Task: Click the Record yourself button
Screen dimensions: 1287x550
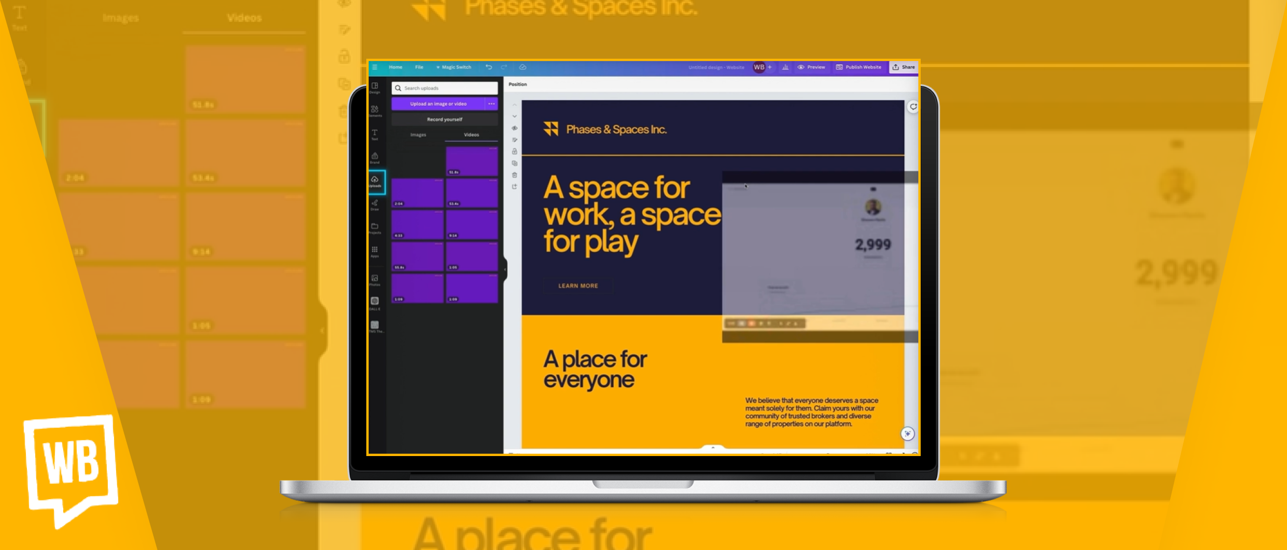Action: point(445,119)
